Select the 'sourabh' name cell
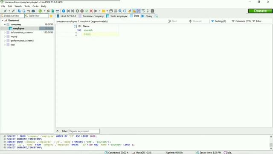Screen dimensions: 273x154 (100, 30)
